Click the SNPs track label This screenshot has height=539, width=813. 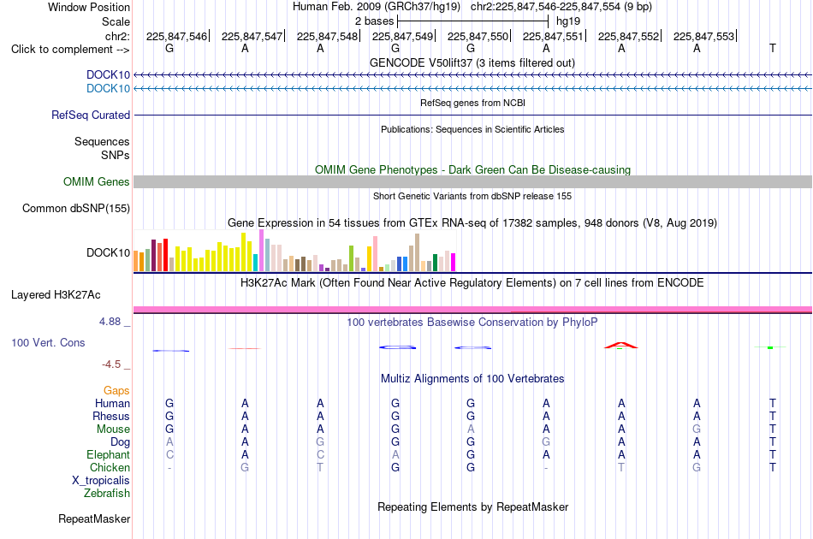click(116, 155)
